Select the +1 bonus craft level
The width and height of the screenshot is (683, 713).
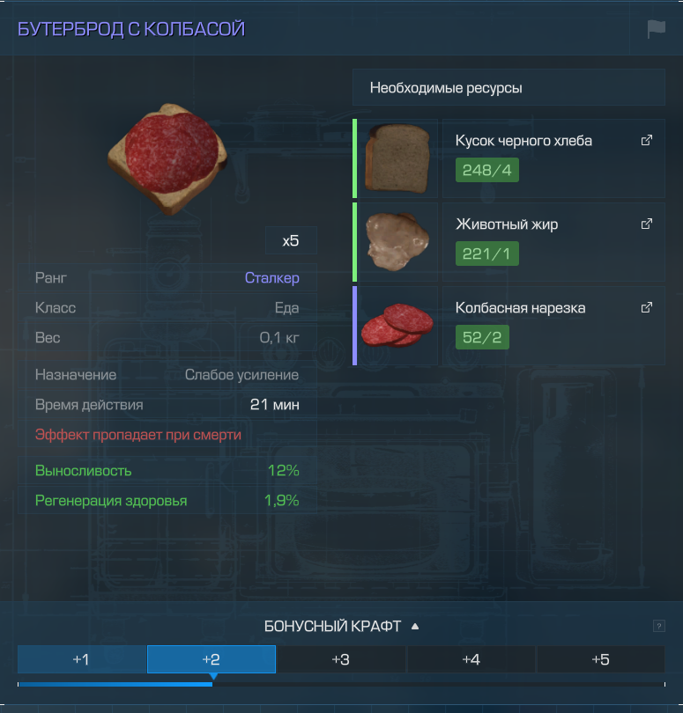tap(82, 659)
